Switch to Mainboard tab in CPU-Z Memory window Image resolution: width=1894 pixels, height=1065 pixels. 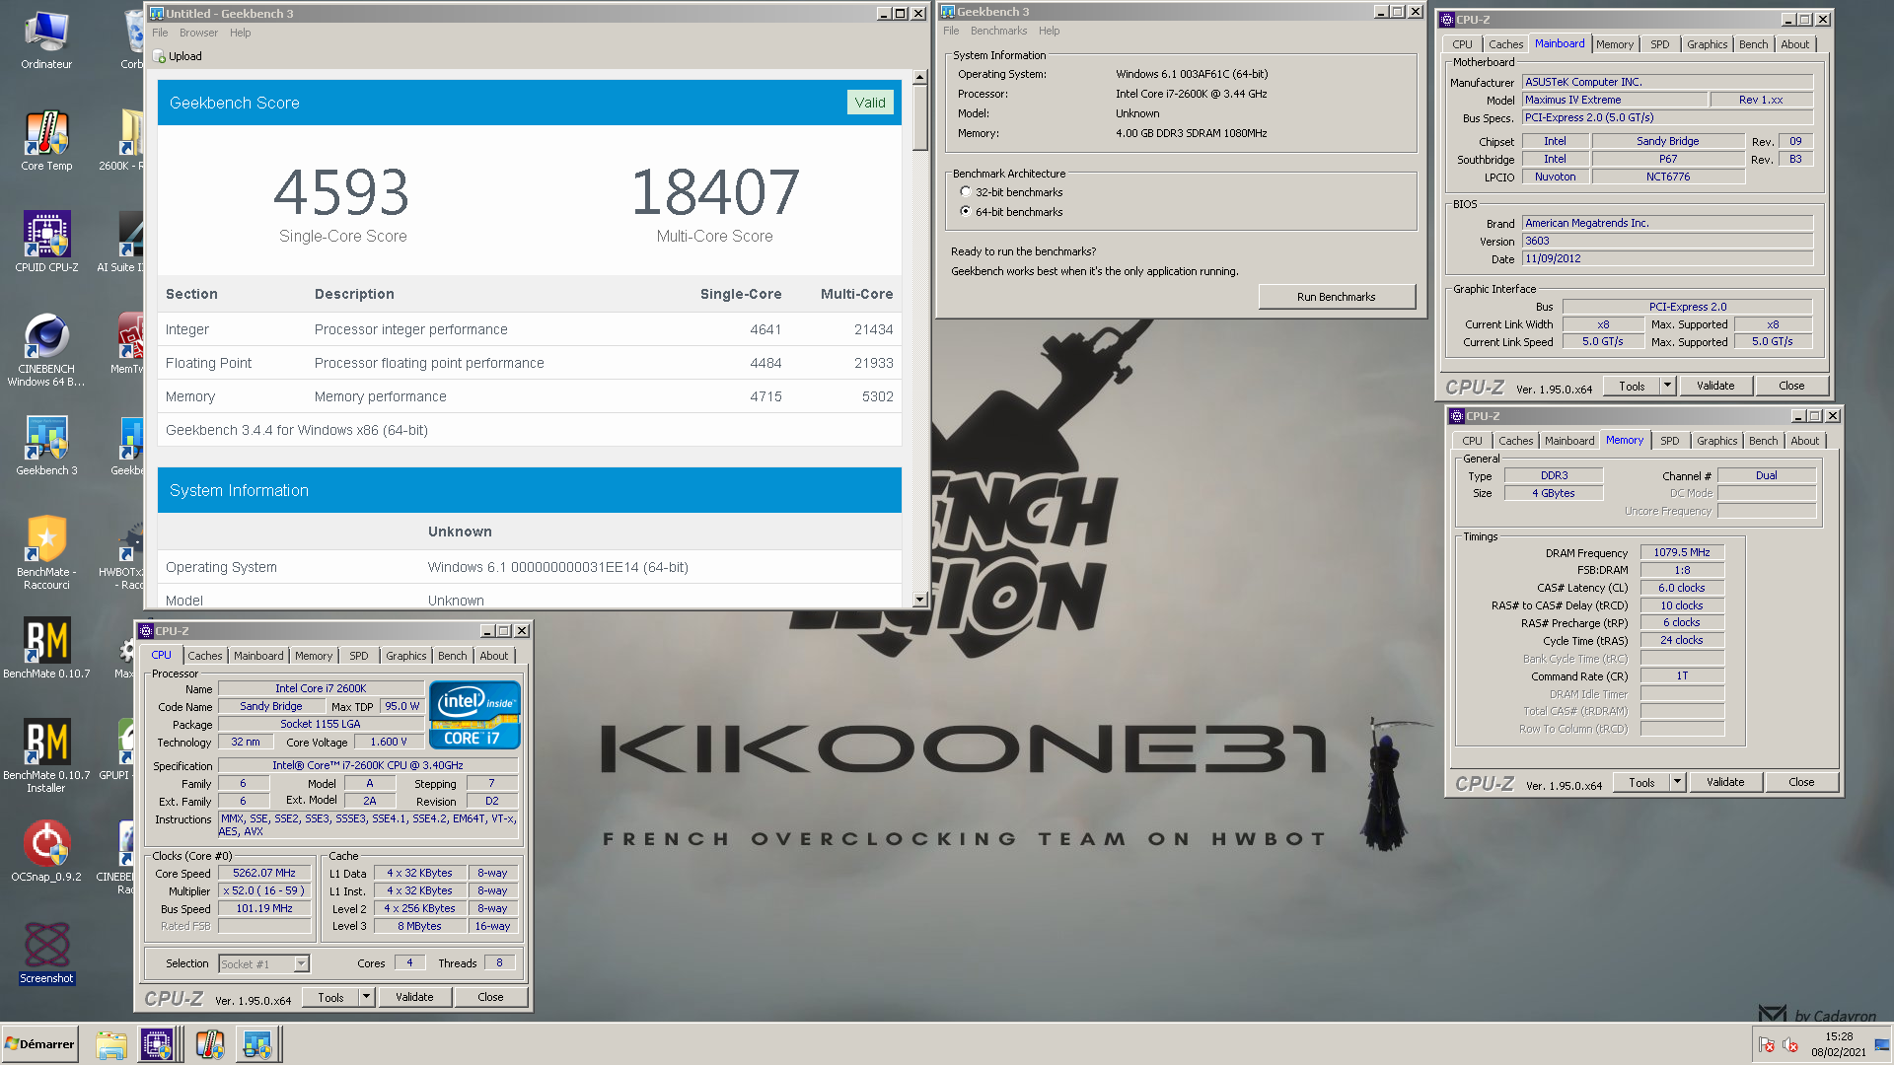(1568, 441)
